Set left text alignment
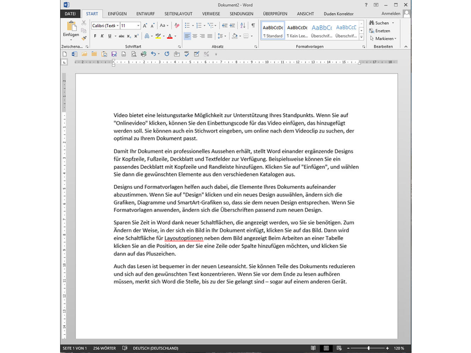The width and height of the screenshot is (471, 353). [x=187, y=36]
